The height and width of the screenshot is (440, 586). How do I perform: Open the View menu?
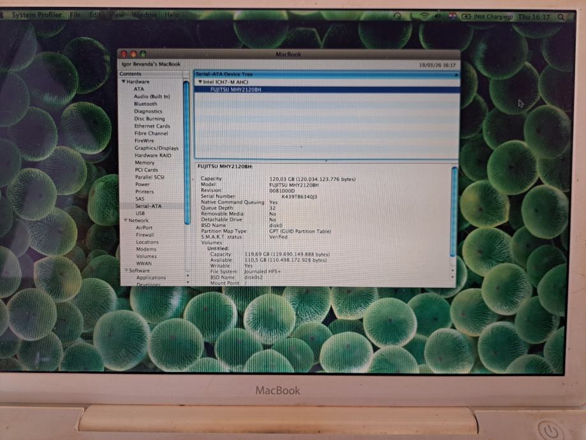(117, 15)
